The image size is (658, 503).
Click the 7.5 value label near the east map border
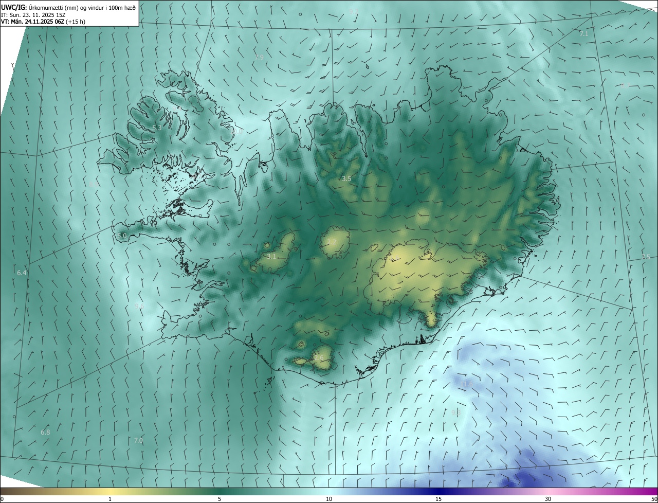coord(646,257)
